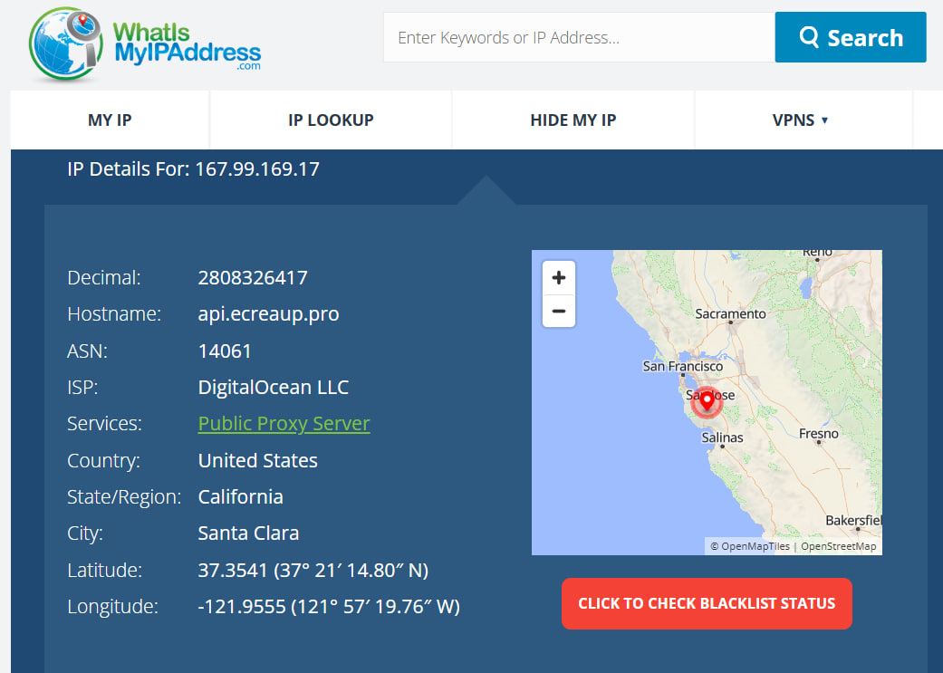Open the Public Proxy Server link
943x673 pixels.
point(284,424)
